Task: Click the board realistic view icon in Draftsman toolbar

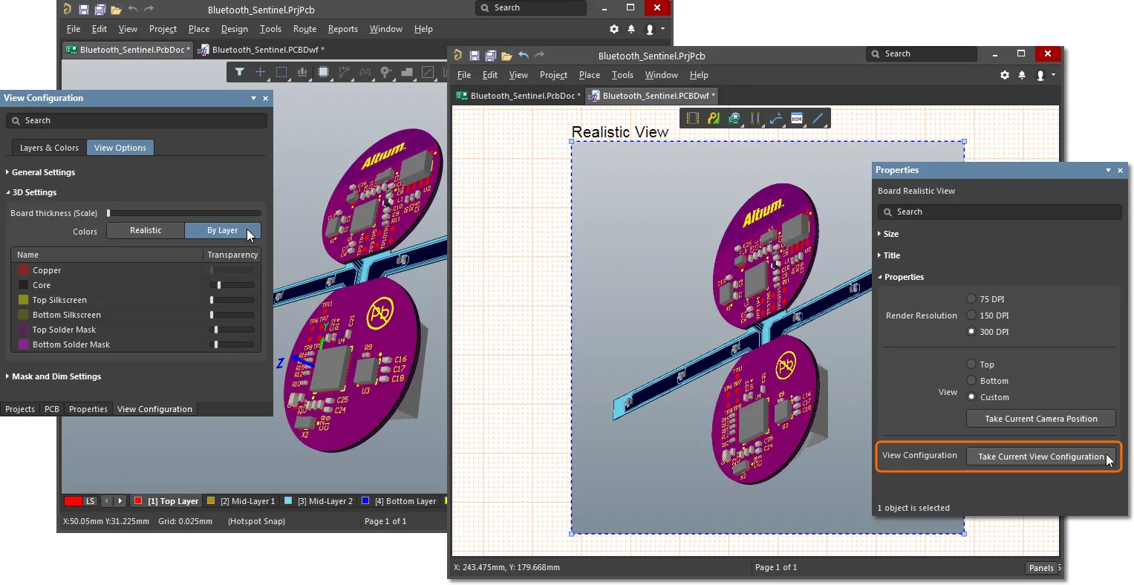Action: coord(734,118)
